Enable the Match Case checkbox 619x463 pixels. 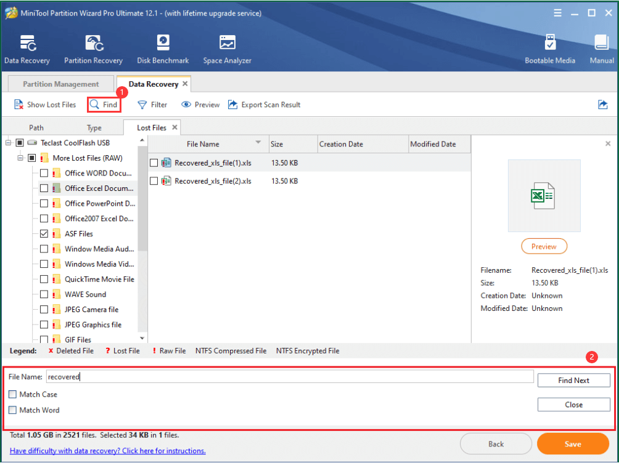click(x=12, y=395)
